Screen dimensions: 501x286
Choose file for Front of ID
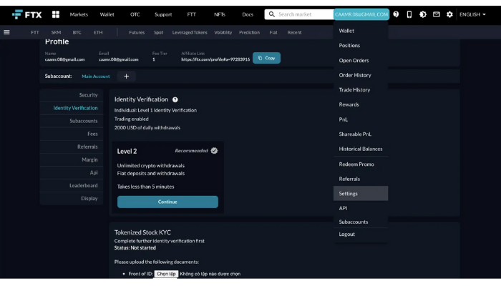pyautogui.click(x=166, y=274)
